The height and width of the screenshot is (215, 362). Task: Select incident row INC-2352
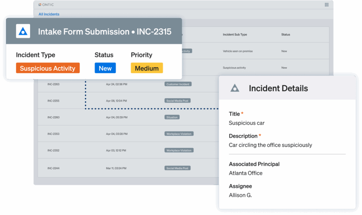tap(128, 150)
